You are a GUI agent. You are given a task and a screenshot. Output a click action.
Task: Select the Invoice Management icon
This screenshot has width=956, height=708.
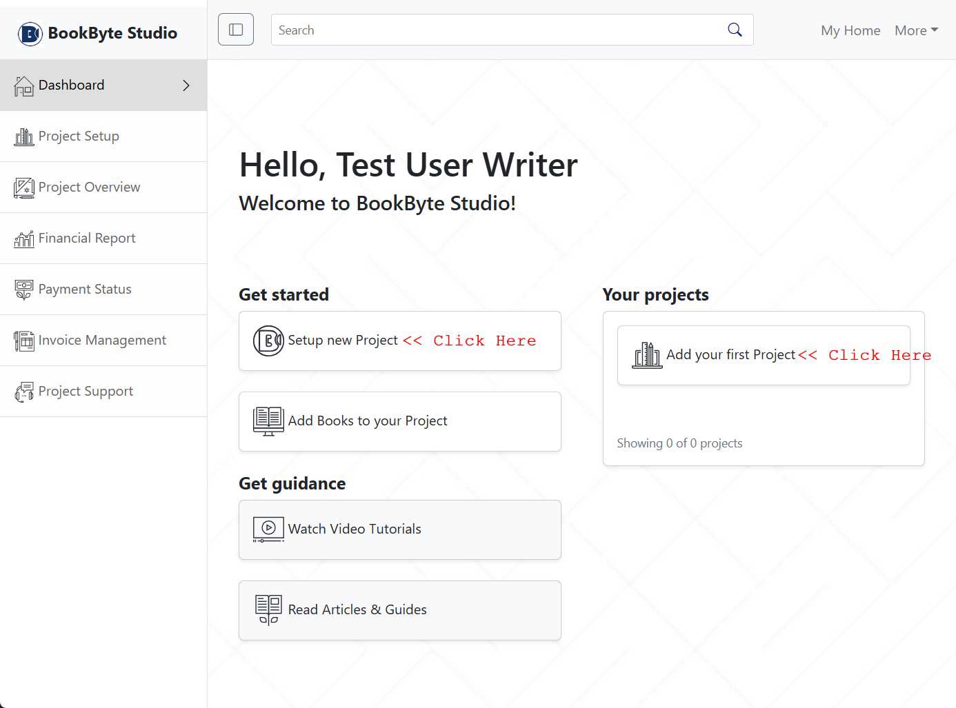pyautogui.click(x=23, y=340)
